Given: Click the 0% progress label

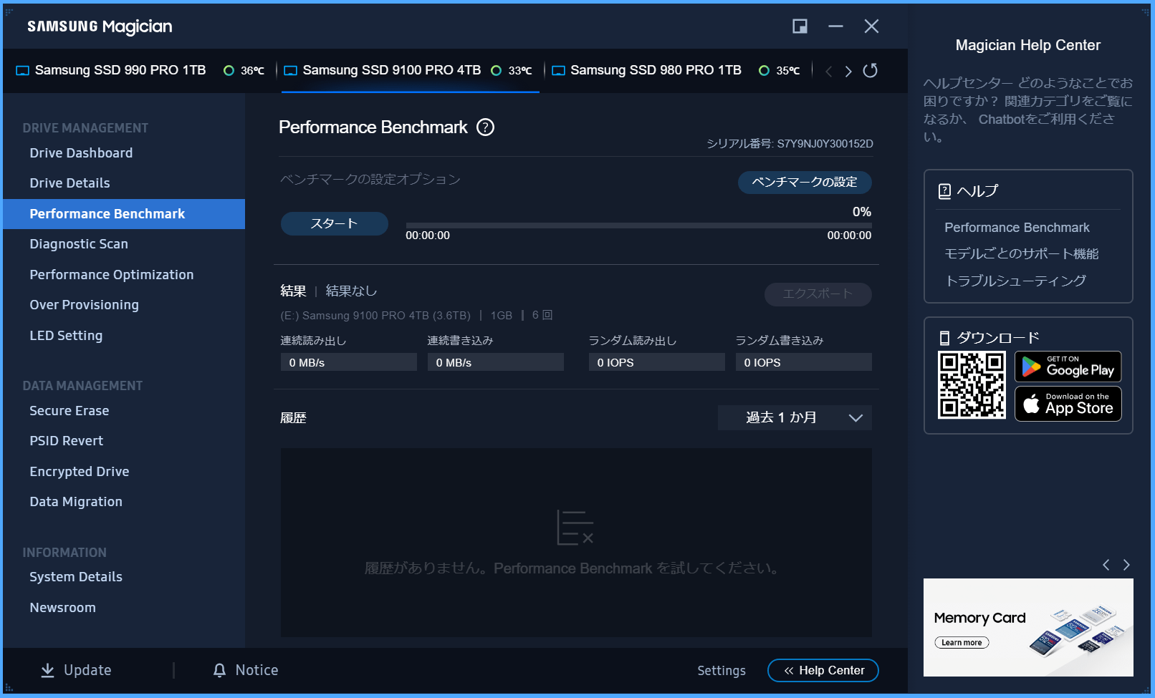Looking at the screenshot, I should (x=861, y=212).
